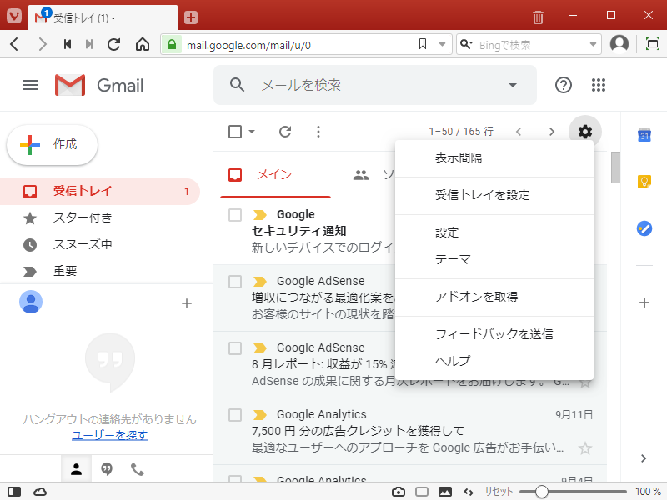
Task: Open search engine selector dropdown
Action: [466, 44]
